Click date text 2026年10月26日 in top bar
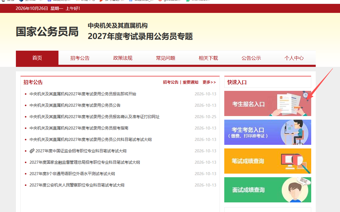Image resolution: width=340 pixels, height=212 pixels. (x=32, y=8)
